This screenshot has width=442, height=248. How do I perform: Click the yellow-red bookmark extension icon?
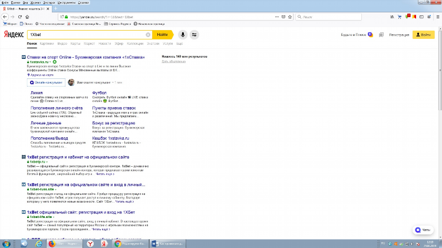pos(414,17)
